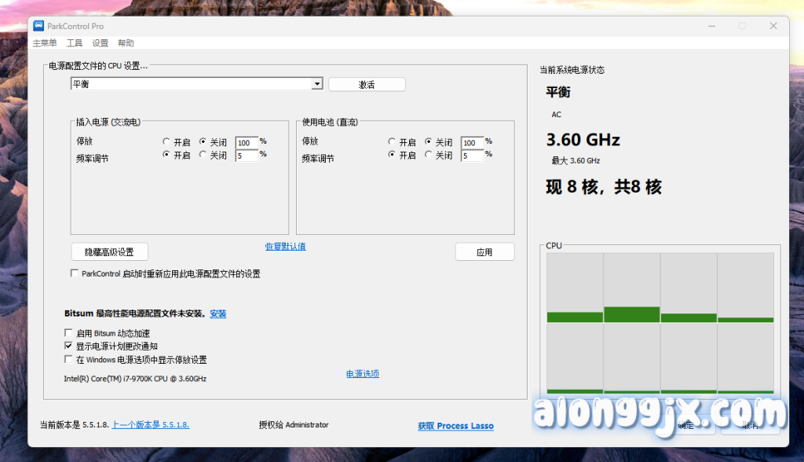Click the AC 停放 percentage input field
The height and width of the screenshot is (462, 804).
click(x=246, y=143)
